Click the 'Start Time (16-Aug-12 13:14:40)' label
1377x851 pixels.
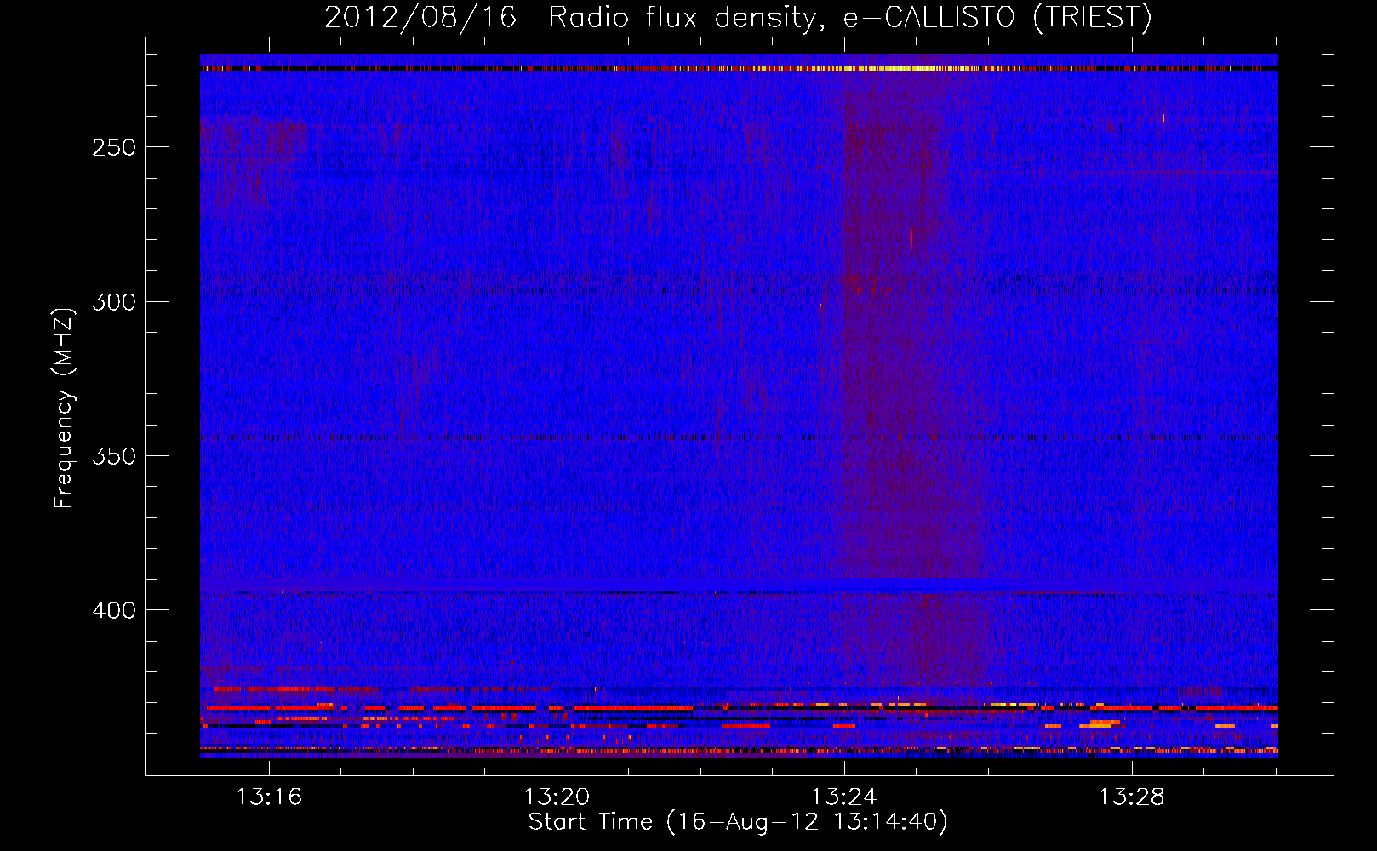738,822
